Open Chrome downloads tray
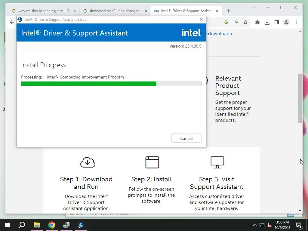This screenshot has height=231, width=308. tap(267, 22)
